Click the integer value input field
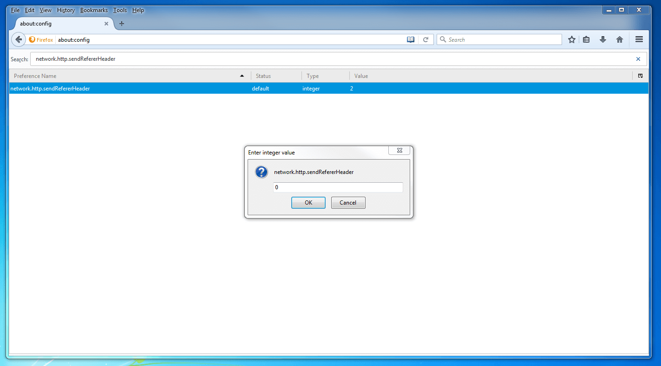The width and height of the screenshot is (661, 366). 338,187
